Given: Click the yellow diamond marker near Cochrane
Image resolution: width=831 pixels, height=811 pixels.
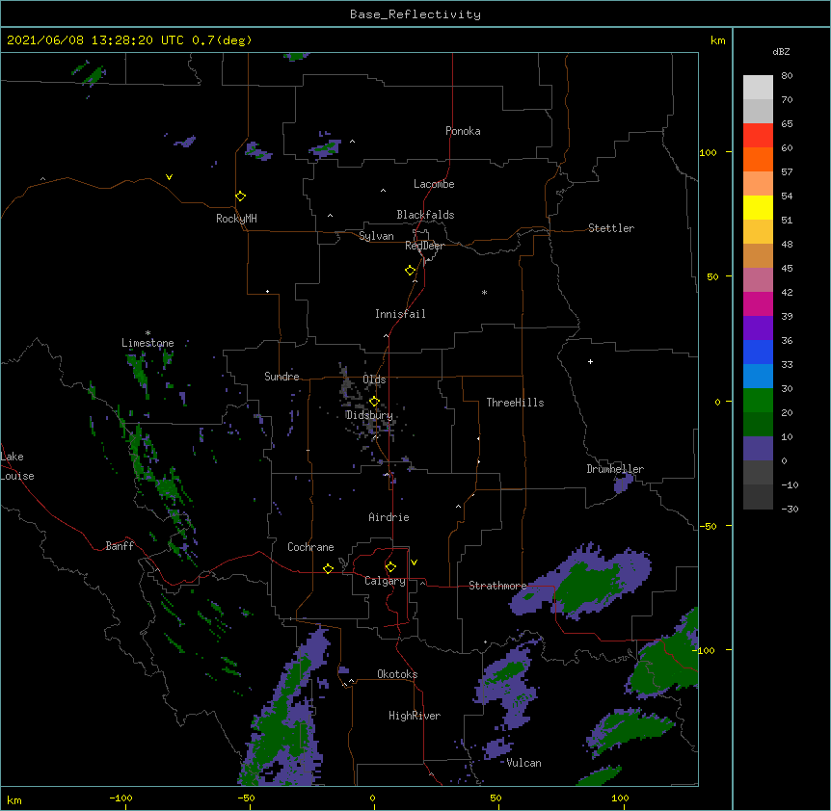Looking at the screenshot, I should pyautogui.click(x=328, y=568).
